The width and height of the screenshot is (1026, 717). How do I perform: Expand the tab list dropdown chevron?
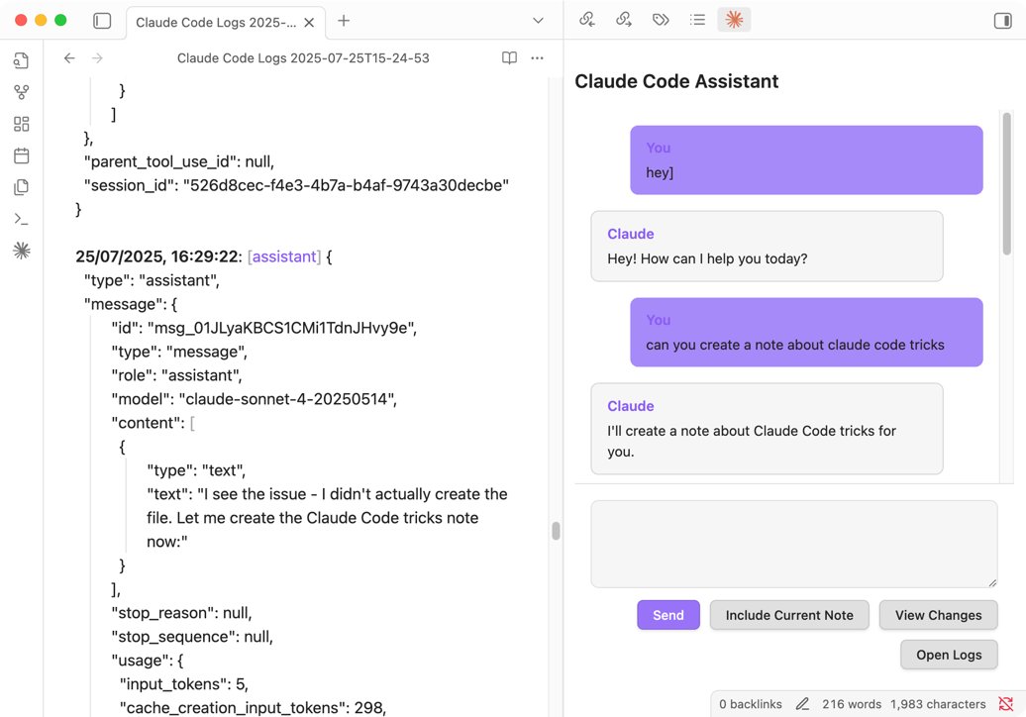pos(538,21)
